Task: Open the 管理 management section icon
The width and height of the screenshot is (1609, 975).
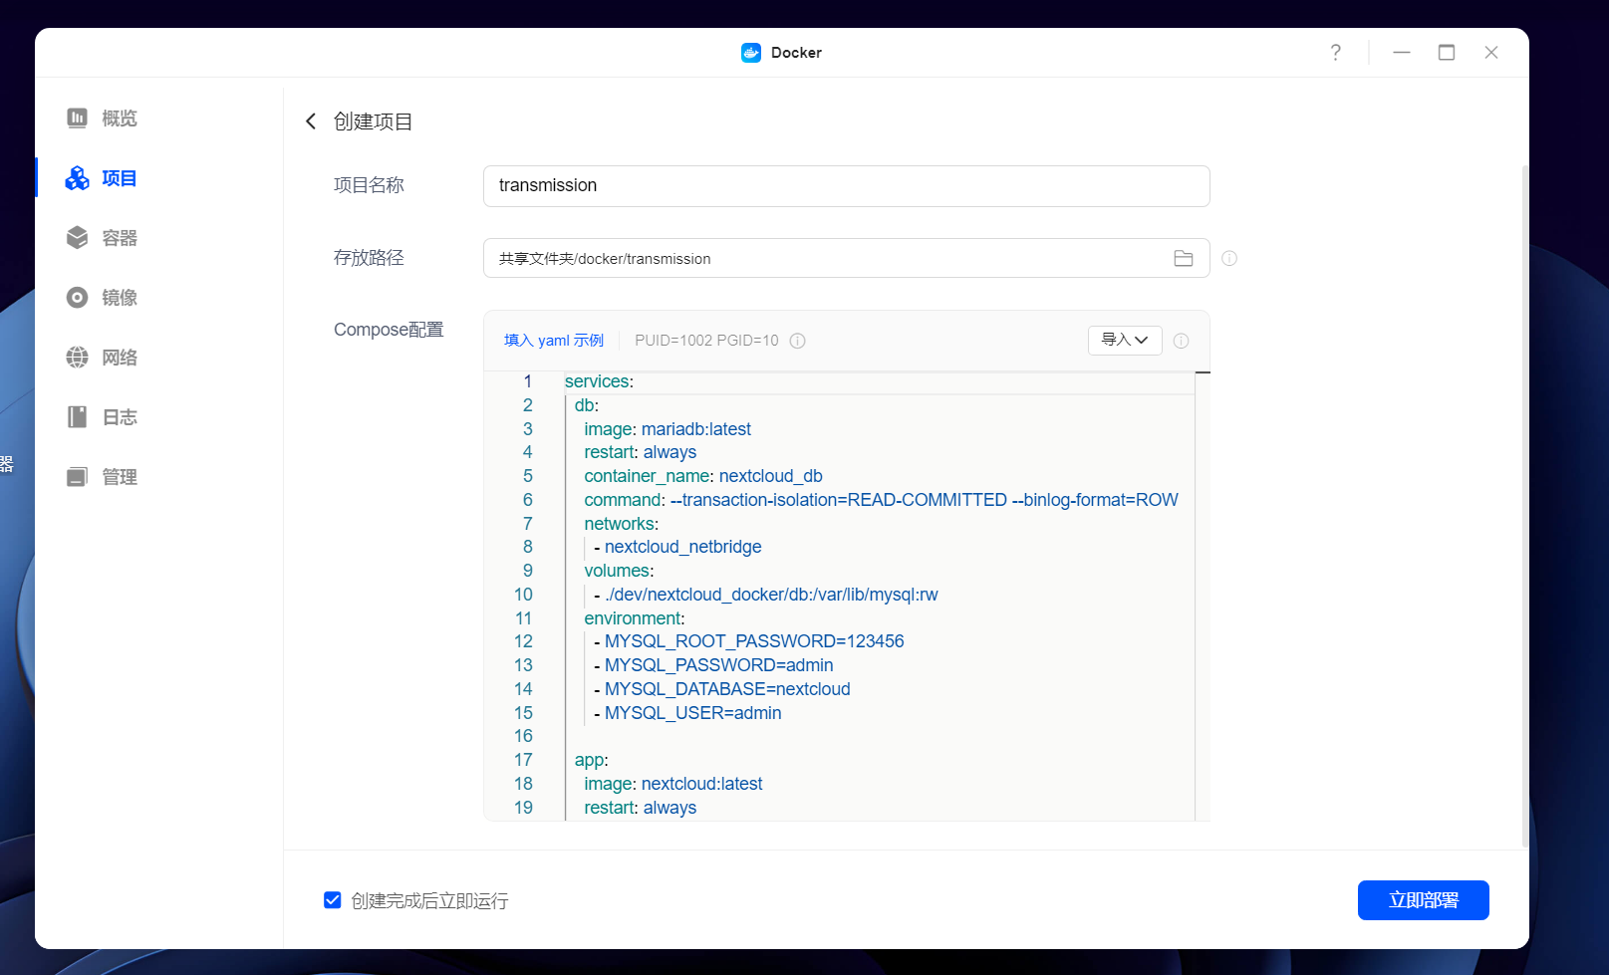Action: point(77,477)
